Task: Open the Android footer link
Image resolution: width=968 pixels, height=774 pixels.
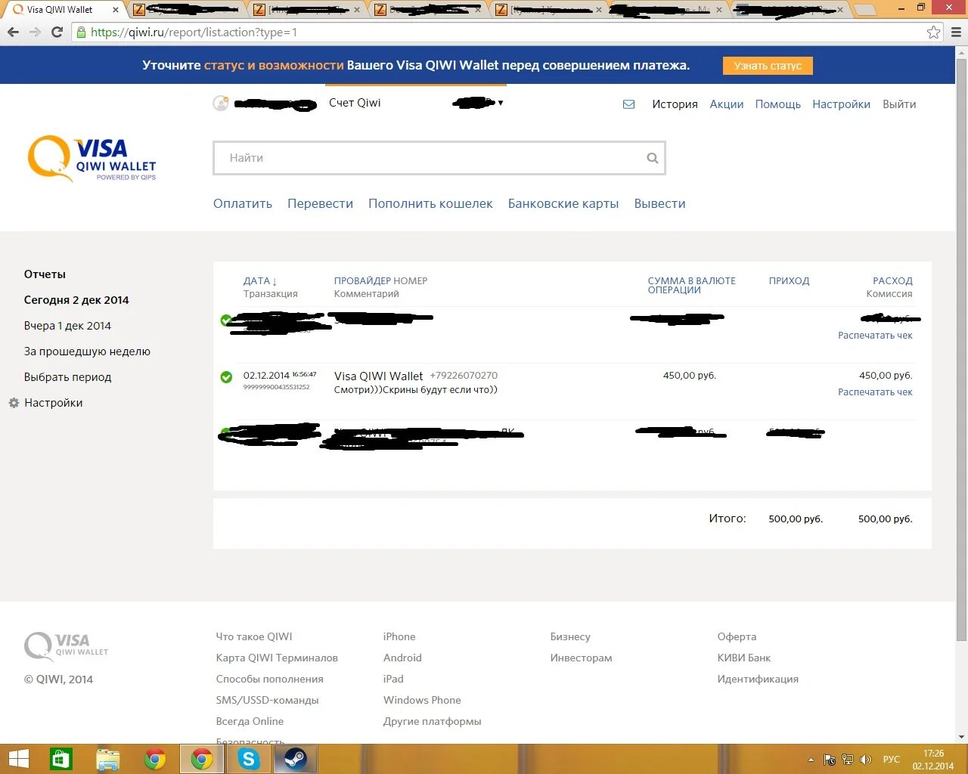Action: point(402,658)
